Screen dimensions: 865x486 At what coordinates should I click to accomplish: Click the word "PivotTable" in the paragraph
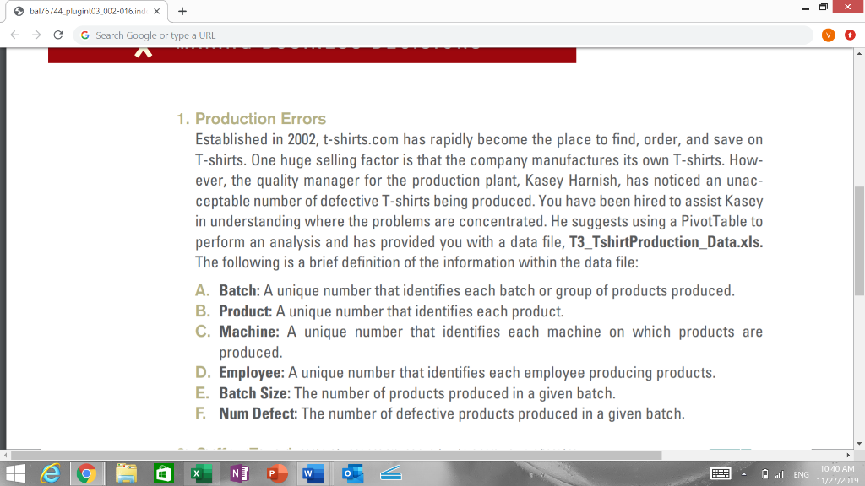pos(714,222)
